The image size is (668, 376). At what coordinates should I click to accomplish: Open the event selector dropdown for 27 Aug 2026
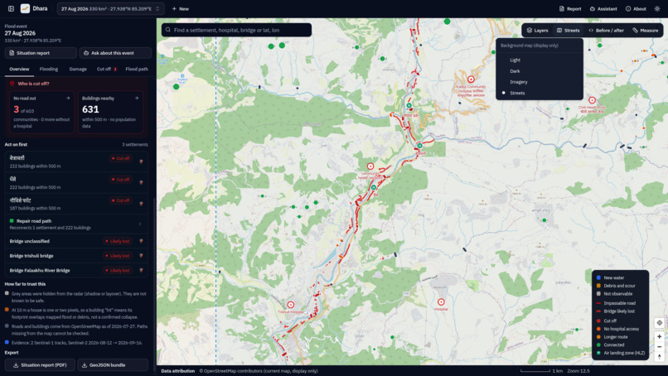click(110, 8)
